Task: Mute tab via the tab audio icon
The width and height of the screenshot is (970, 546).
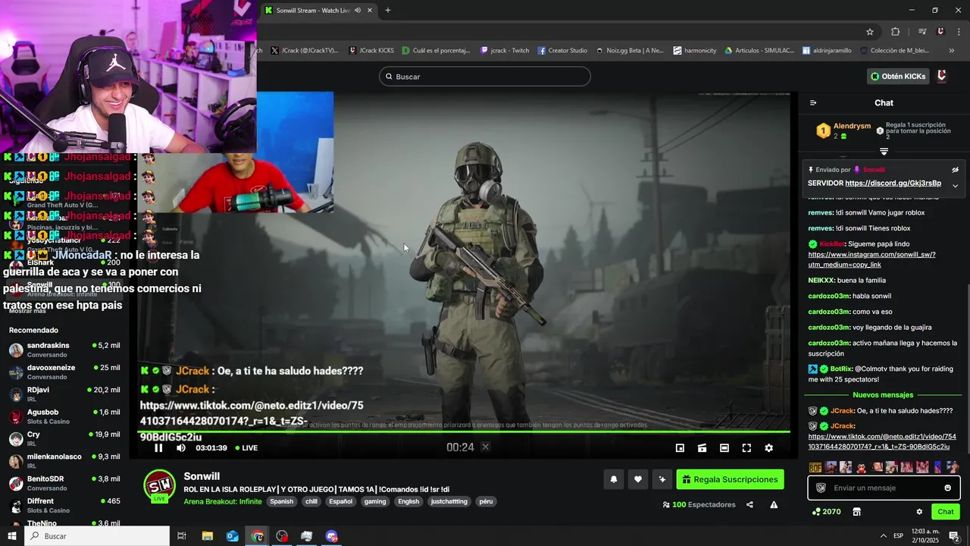Action: click(x=358, y=11)
